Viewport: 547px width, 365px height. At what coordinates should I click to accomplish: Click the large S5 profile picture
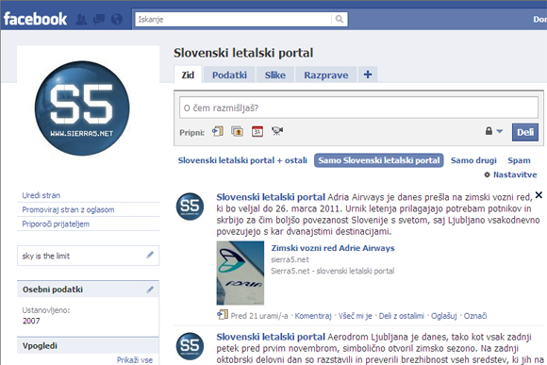82,108
